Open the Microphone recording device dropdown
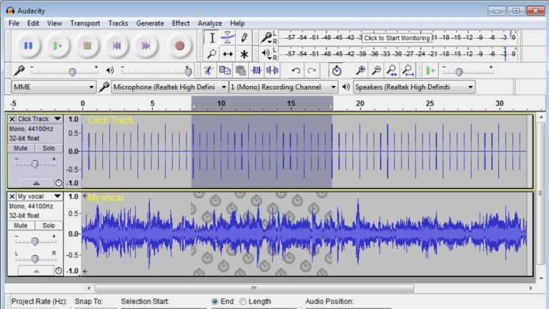 [169, 87]
